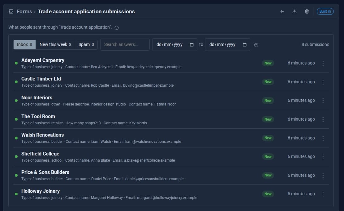Image resolution: width=344 pixels, height=211 pixels.
Task: Click the margaret@hollowayjoinery.example detail line
Action: tap(109, 198)
